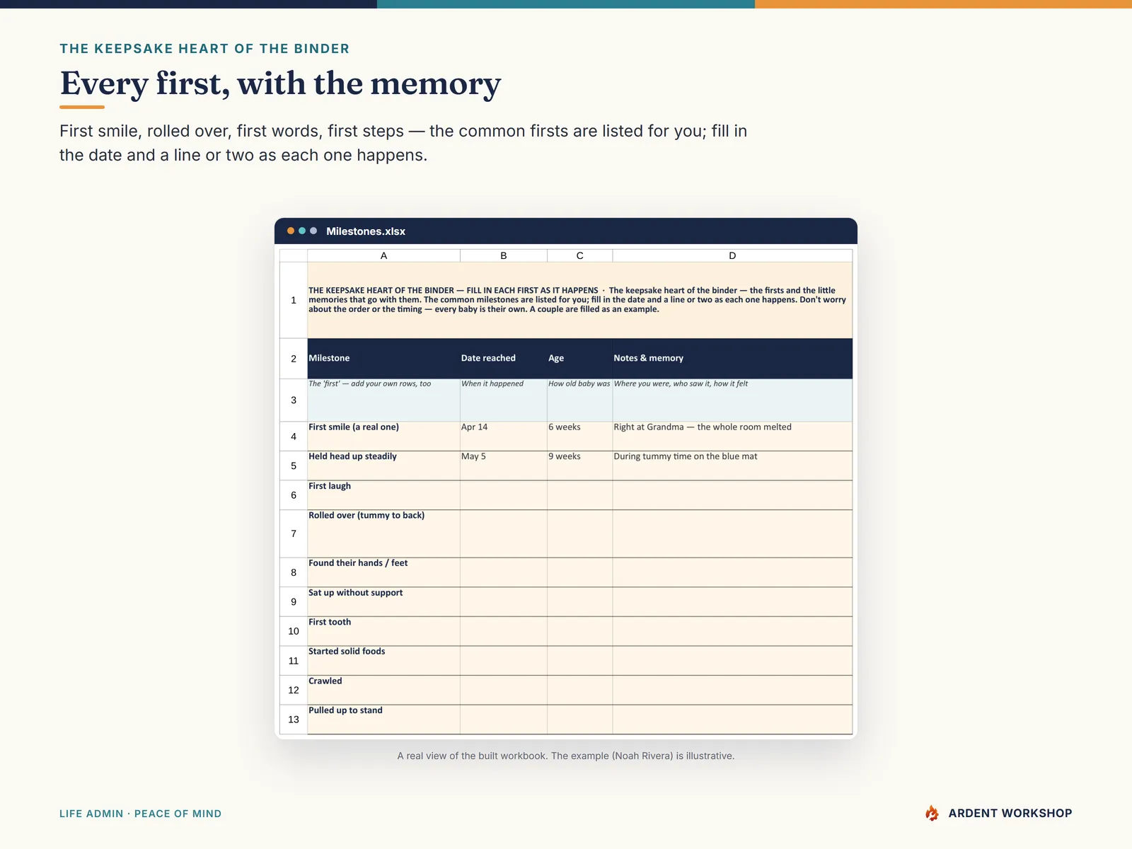
Task: Click the teal window dot in title bar
Action: click(x=302, y=231)
